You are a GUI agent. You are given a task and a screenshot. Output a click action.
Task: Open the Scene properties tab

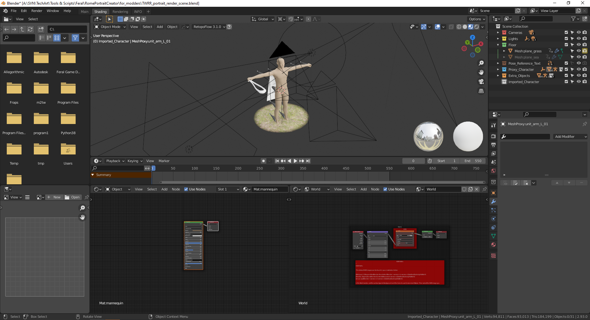tap(493, 162)
